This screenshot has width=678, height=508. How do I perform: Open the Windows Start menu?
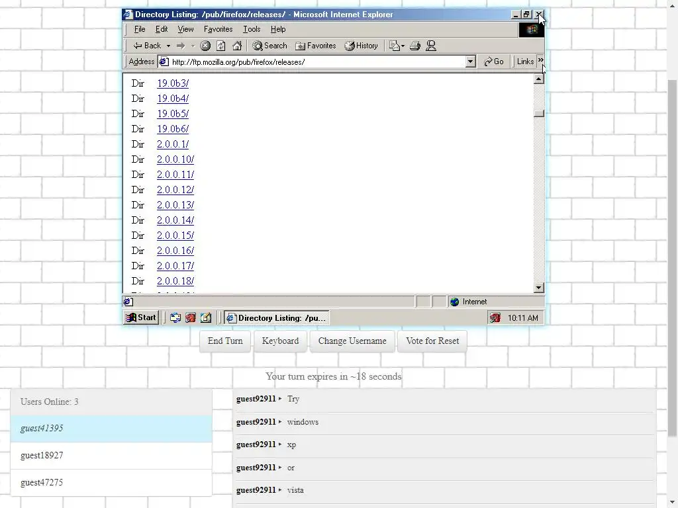point(141,317)
